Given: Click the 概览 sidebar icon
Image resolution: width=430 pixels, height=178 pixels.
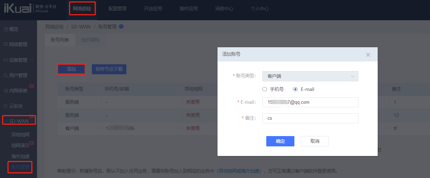Looking at the screenshot, I should coord(6,29).
